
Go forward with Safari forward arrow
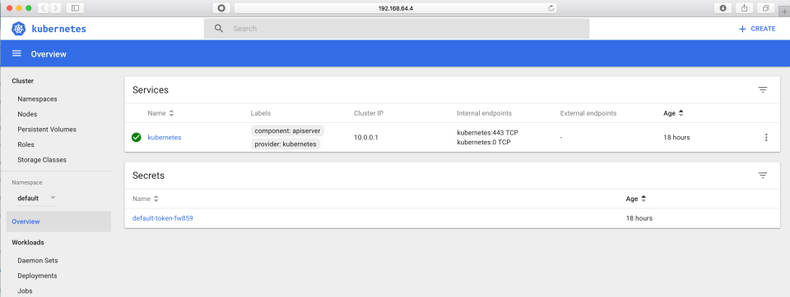coord(55,8)
